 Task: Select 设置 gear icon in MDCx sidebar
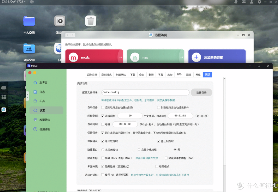(x=35, y=110)
